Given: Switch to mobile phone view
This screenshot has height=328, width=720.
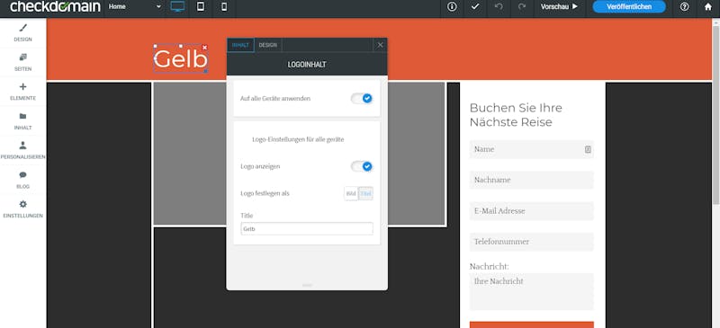Looking at the screenshot, I should pyautogui.click(x=224, y=7).
